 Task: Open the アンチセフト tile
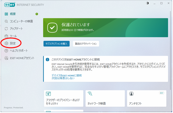[147, 99]
